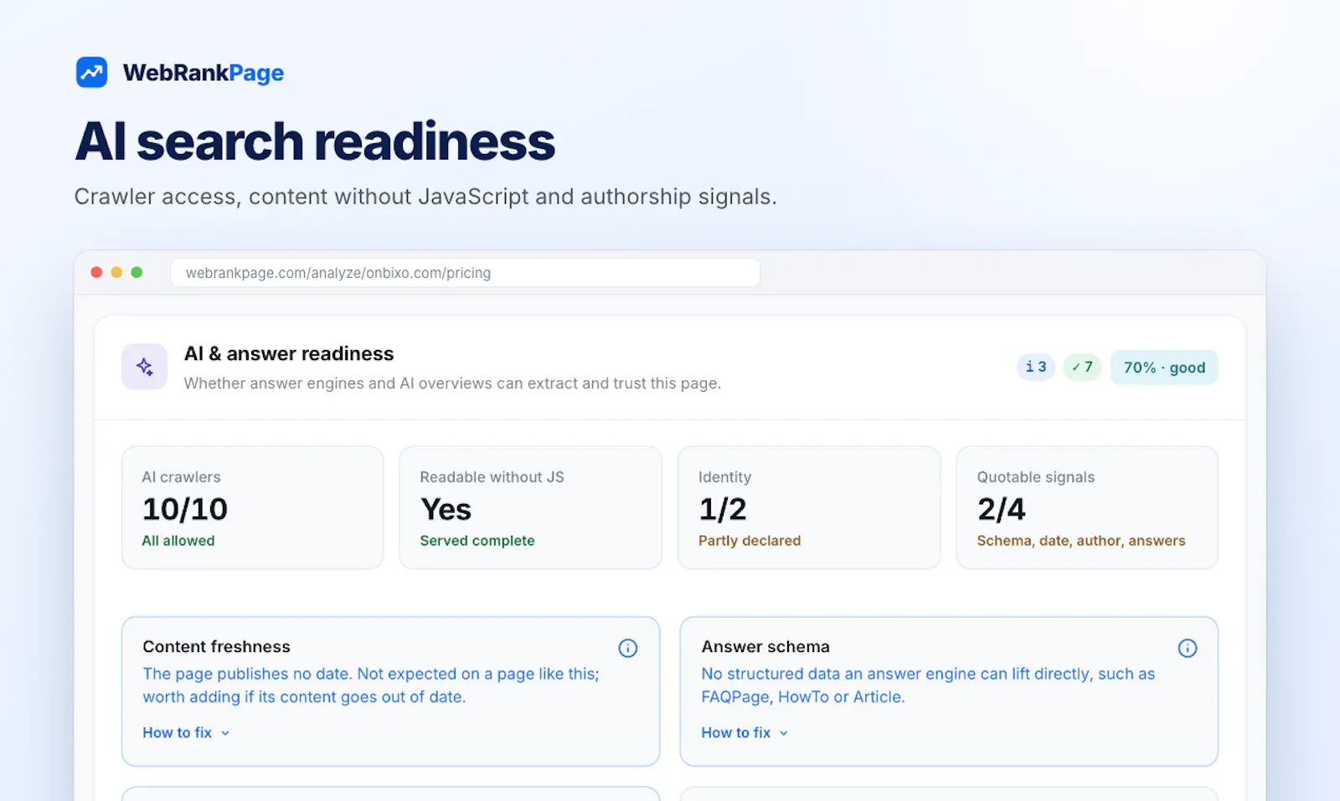
Task: Click the Crawler access tagline text
Action: point(425,197)
